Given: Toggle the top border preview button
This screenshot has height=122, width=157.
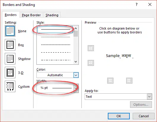Looking at the screenshot, I should coord(91,48).
